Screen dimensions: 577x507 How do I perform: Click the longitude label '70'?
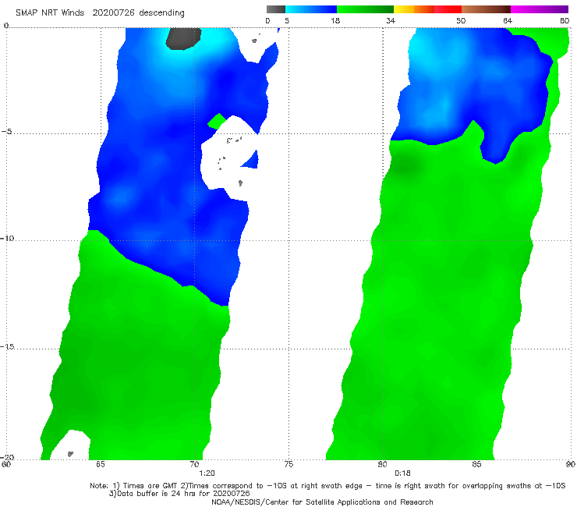(x=194, y=464)
